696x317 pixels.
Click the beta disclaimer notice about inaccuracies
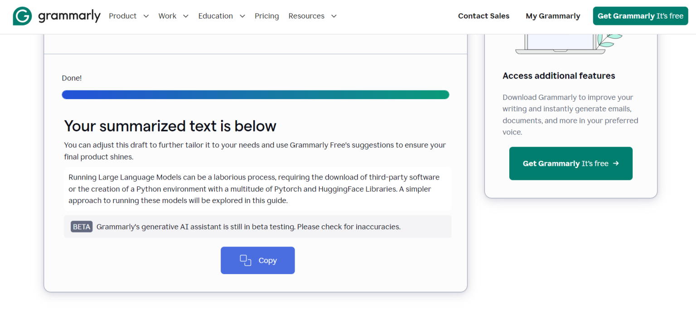tap(257, 227)
